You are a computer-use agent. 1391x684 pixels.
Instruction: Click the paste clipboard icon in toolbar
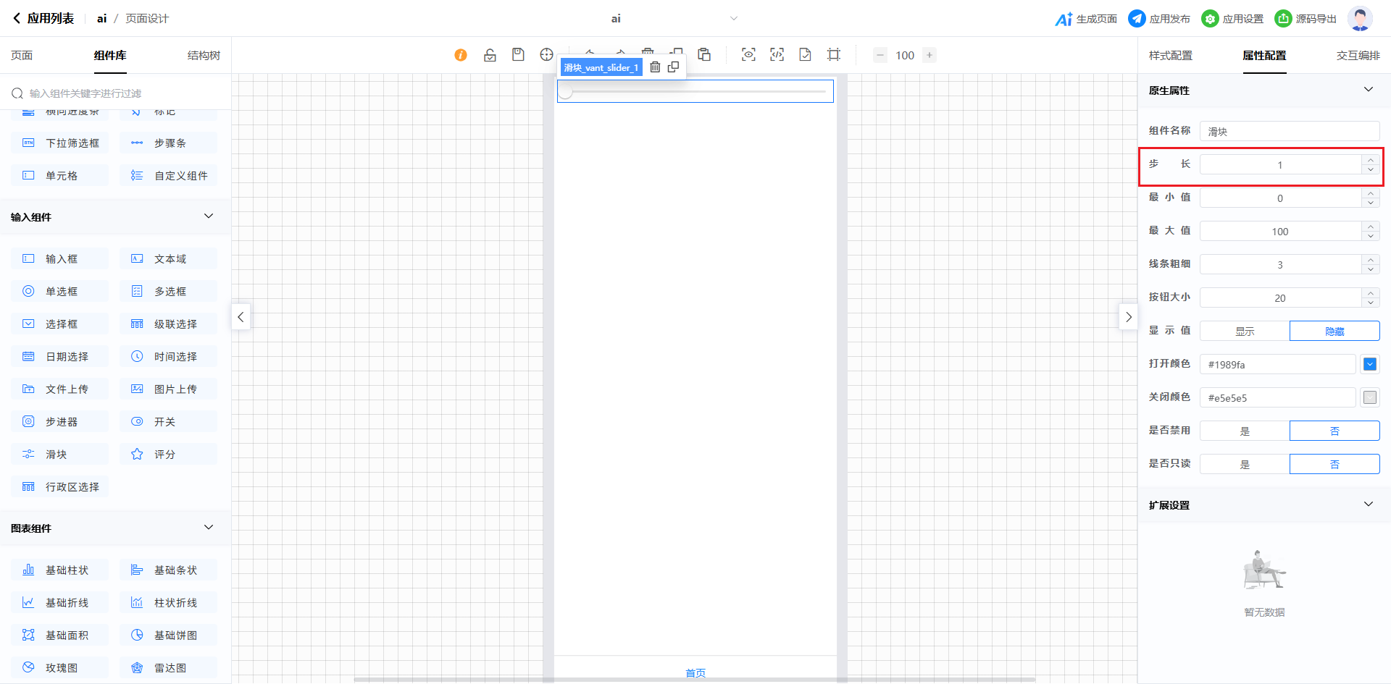pyautogui.click(x=704, y=55)
